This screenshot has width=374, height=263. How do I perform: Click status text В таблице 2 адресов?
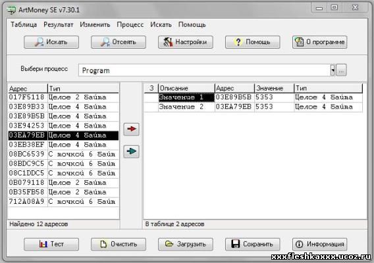tap(175, 224)
